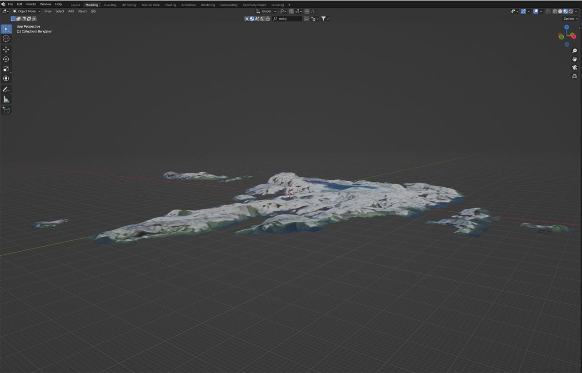The width and height of the screenshot is (582, 373).
Task: Switch perspective/orthographic grid icon
Action: tap(574, 76)
